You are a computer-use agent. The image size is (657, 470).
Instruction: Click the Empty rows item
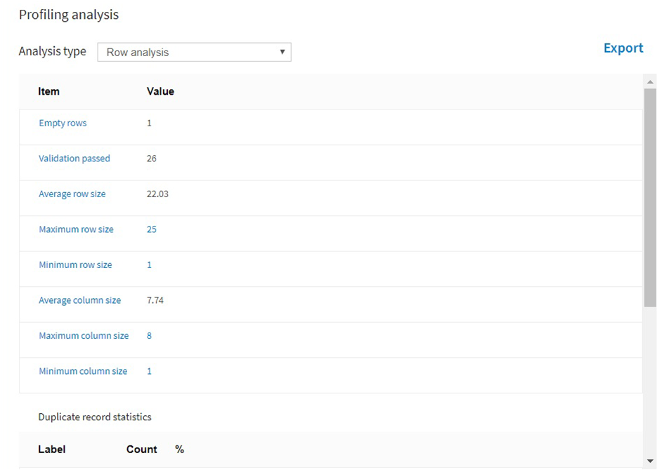pos(63,123)
